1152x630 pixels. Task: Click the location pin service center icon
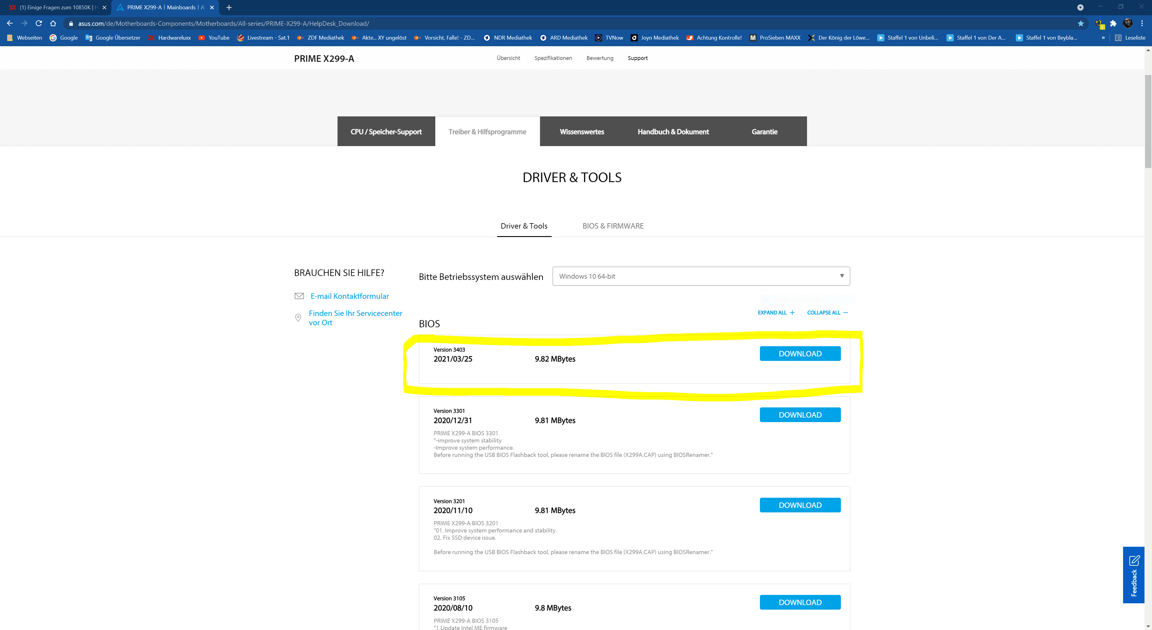298,318
